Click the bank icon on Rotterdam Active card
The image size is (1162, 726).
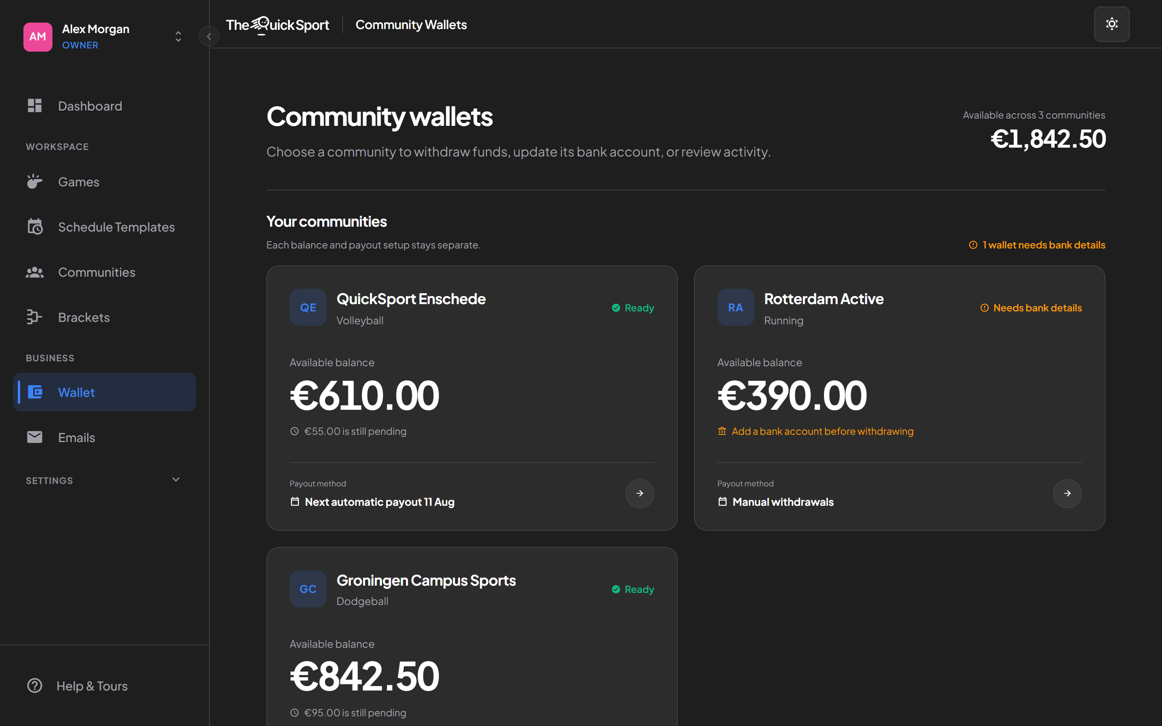(722, 431)
